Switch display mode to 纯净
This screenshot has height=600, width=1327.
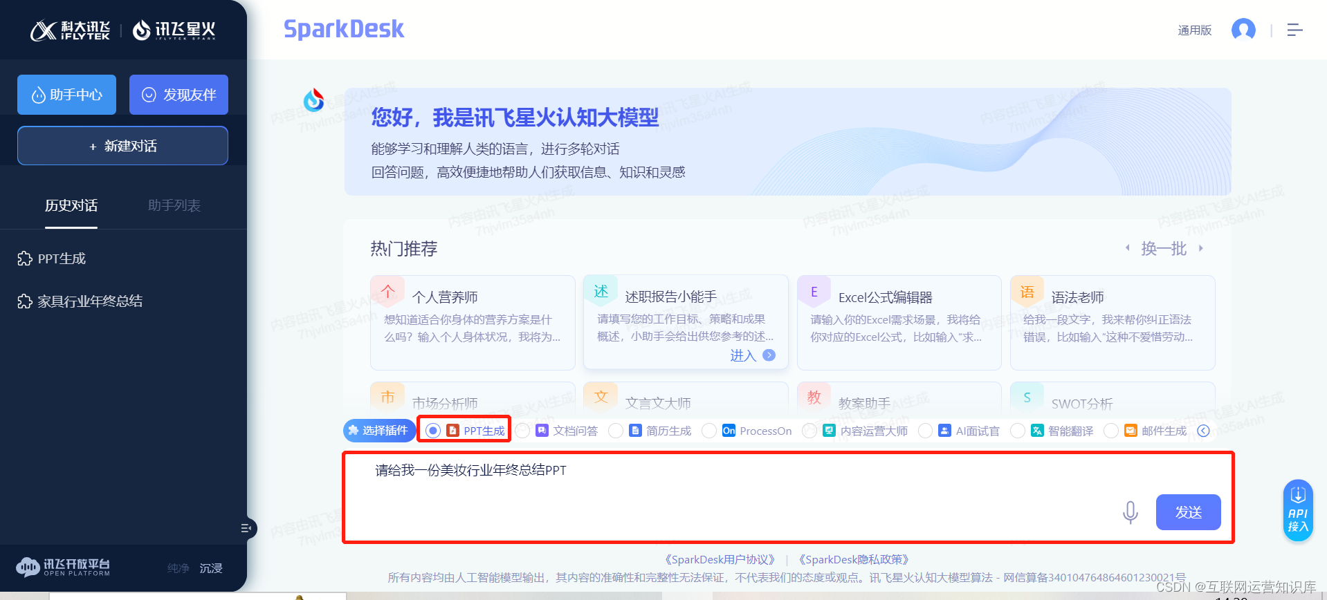pos(178,568)
